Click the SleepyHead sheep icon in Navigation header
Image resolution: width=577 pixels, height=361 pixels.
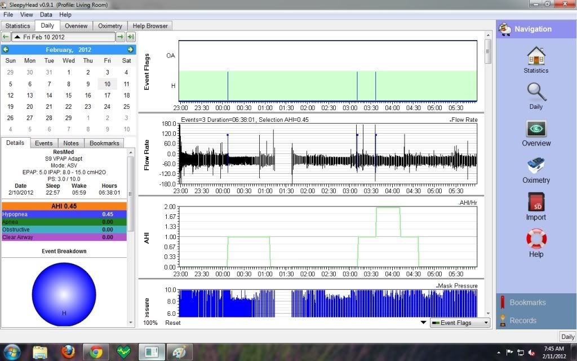(505, 29)
